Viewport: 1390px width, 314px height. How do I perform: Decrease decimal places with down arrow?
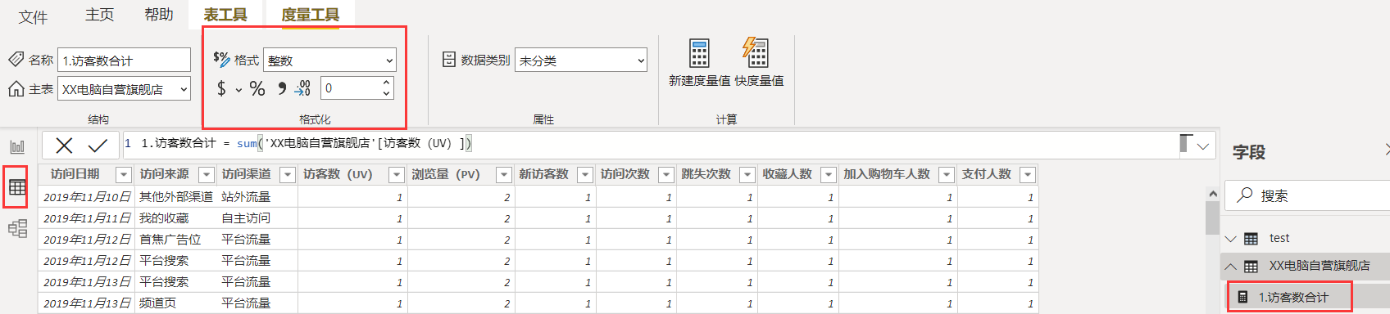[x=387, y=94]
